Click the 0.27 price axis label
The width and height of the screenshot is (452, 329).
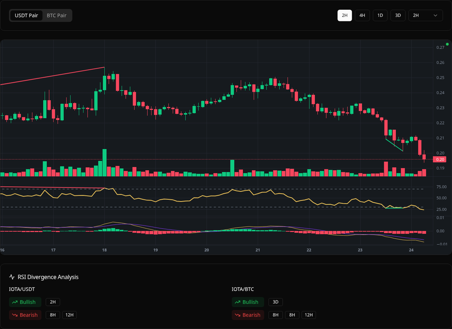point(440,47)
